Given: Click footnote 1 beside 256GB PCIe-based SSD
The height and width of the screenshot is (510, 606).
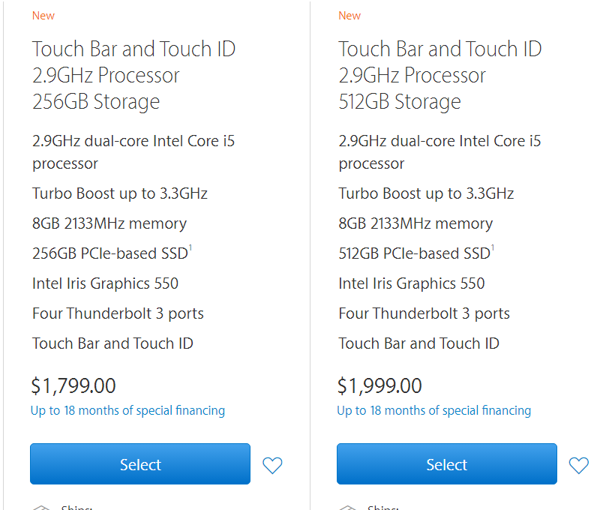Looking at the screenshot, I should [190, 248].
